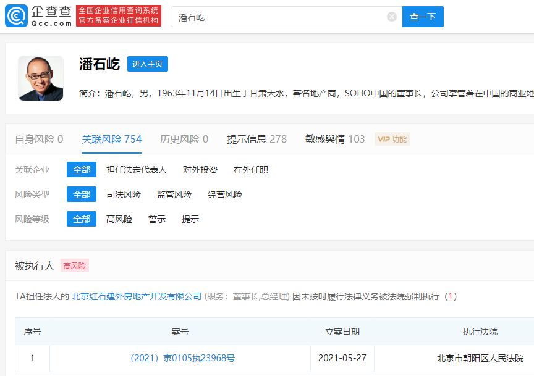Click the 案号 column header
The height and width of the screenshot is (376, 534).
180,332
